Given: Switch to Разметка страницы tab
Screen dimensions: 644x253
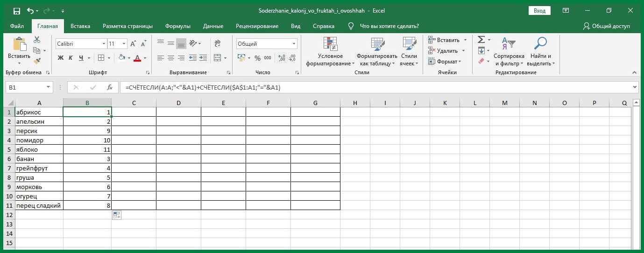Looking at the screenshot, I should (x=127, y=26).
